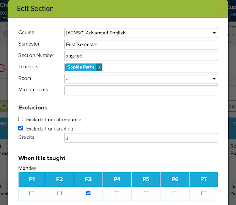Check the Monday P2 period box
Image resolution: width=236 pixels, height=205 pixels.
tap(59, 193)
